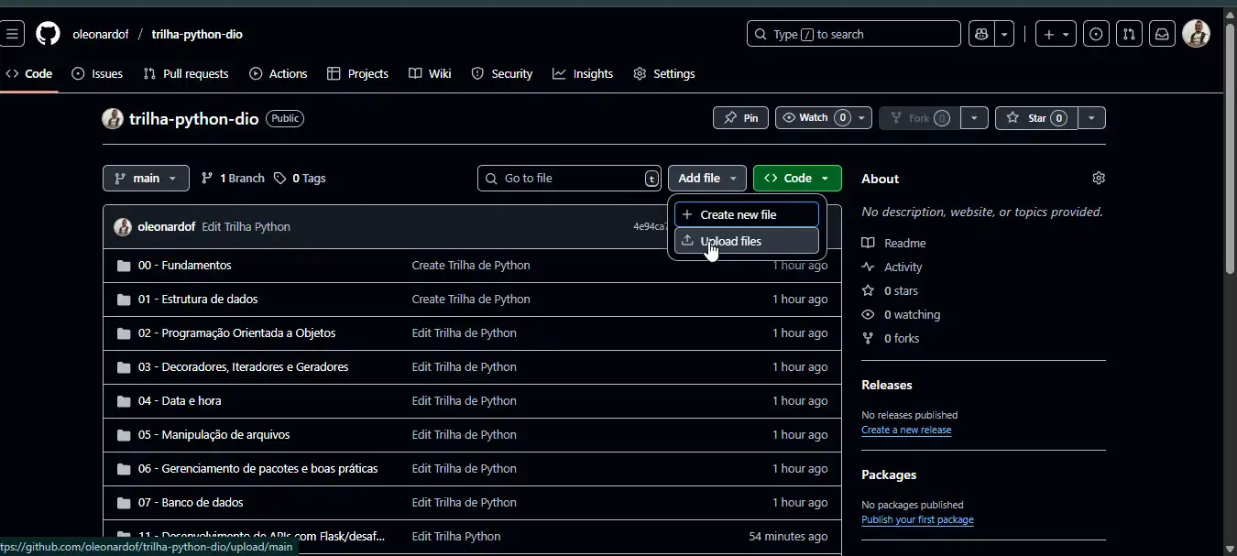Switch to the Projects tab
This screenshot has width=1237, height=556.
(x=357, y=73)
